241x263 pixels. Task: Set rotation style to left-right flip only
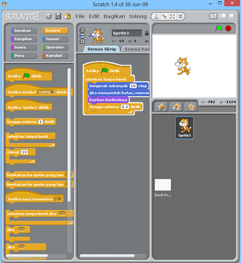pyautogui.click(x=82, y=36)
